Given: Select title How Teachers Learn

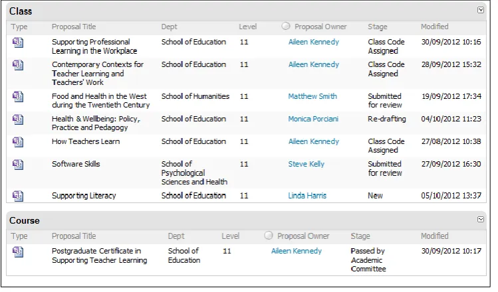Looking at the screenshot, I should [x=86, y=142].
